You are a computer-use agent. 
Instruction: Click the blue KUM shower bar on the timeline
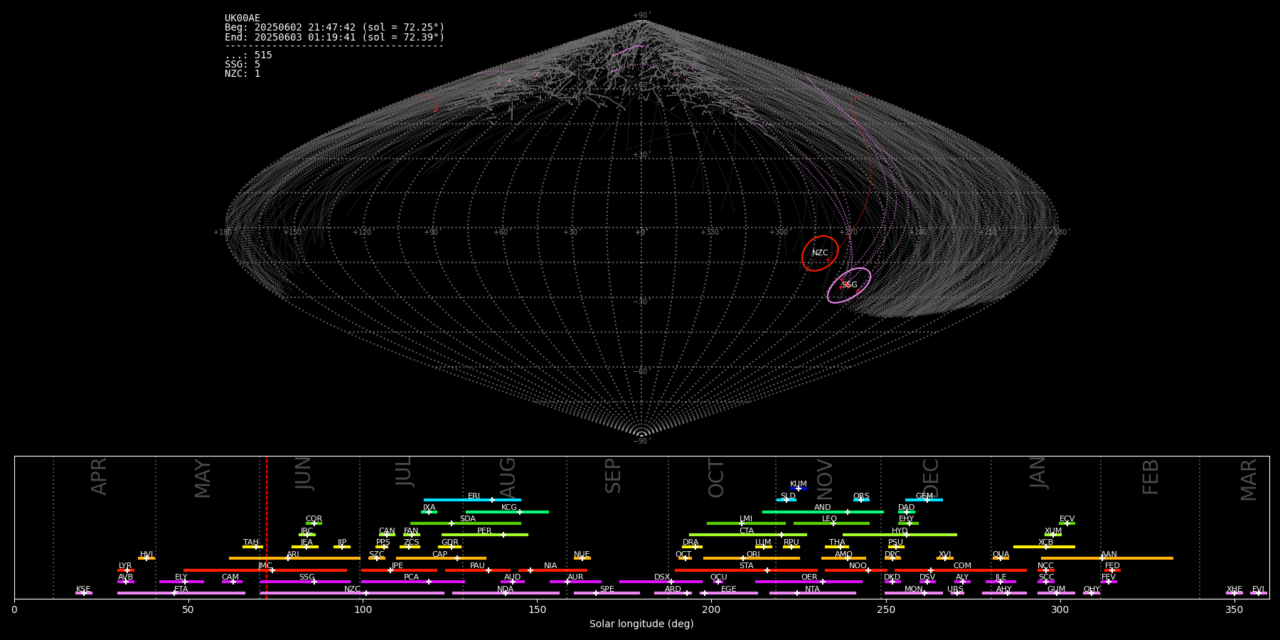799,489
